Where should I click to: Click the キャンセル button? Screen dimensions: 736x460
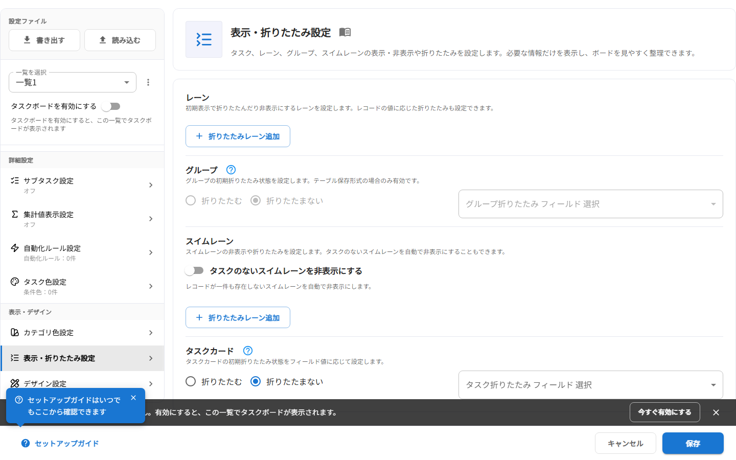point(626,443)
